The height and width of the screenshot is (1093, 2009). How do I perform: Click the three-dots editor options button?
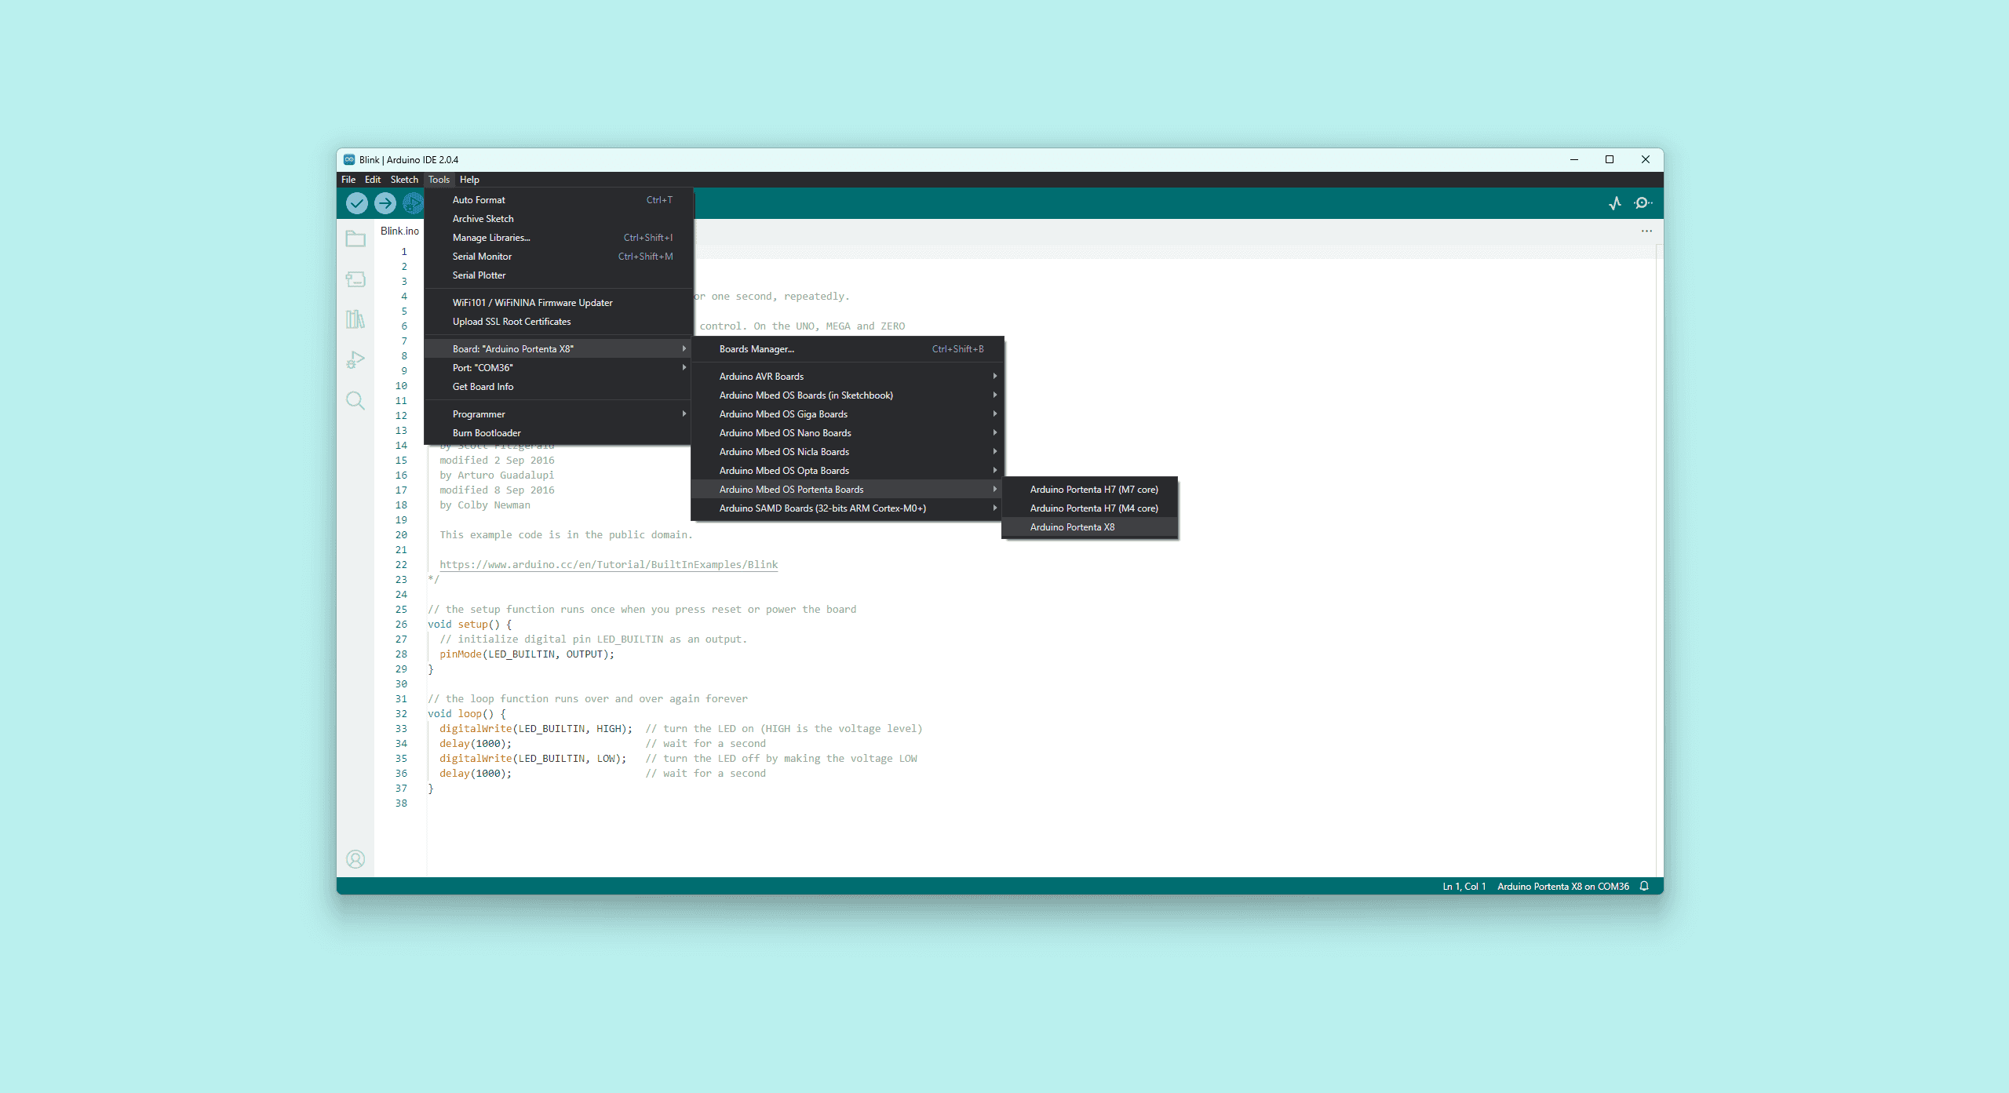point(1646,231)
